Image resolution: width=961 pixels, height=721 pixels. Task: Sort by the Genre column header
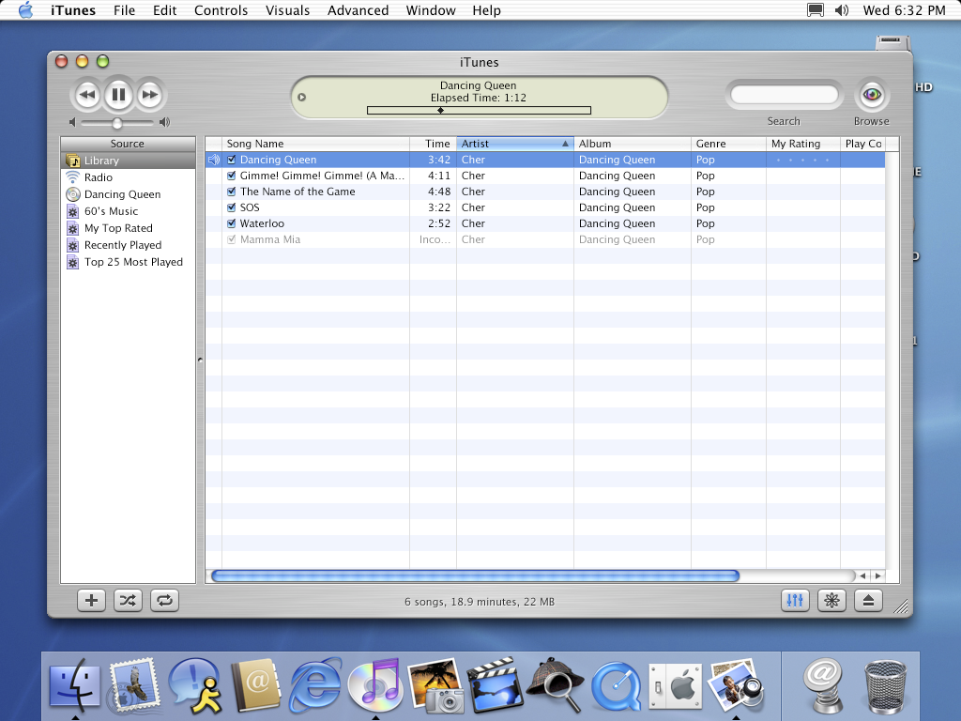(x=728, y=144)
